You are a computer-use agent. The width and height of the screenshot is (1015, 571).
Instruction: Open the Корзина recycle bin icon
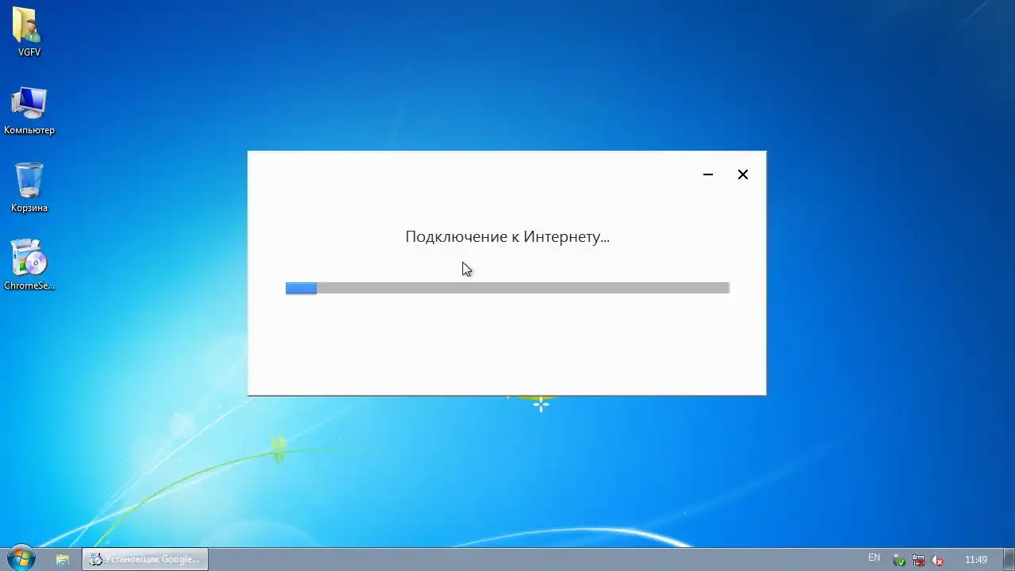point(29,188)
